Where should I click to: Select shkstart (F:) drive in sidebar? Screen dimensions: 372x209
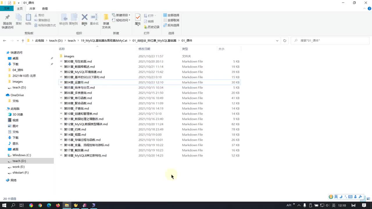pyautogui.click(x=20, y=173)
